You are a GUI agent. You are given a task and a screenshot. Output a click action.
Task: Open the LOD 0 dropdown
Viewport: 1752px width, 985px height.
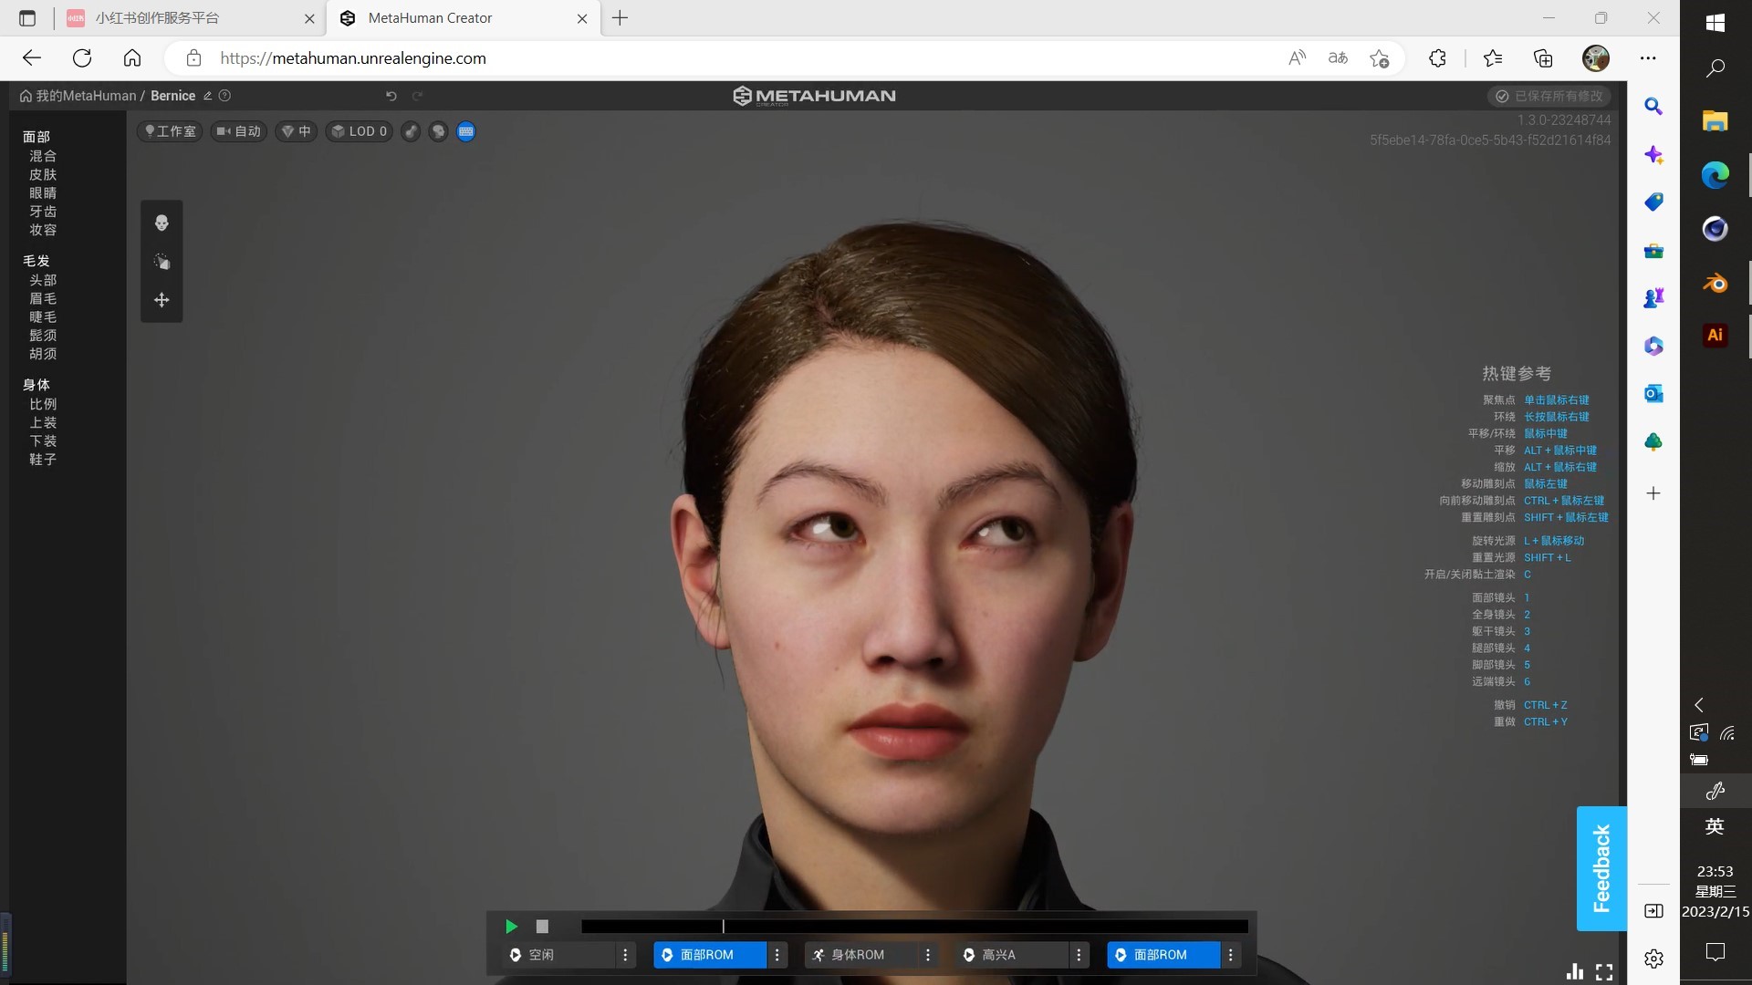[x=360, y=131]
